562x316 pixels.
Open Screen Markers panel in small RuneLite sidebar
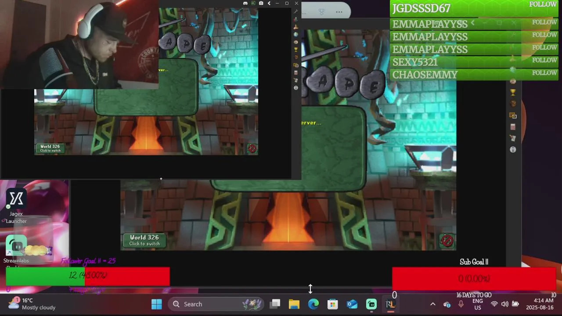(x=295, y=65)
